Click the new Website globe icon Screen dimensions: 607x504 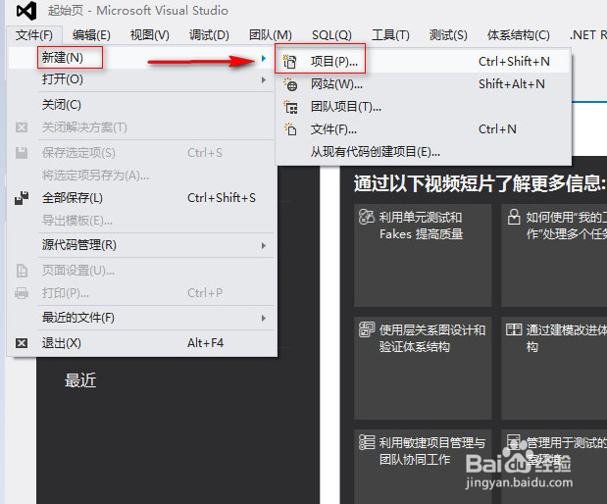(290, 84)
